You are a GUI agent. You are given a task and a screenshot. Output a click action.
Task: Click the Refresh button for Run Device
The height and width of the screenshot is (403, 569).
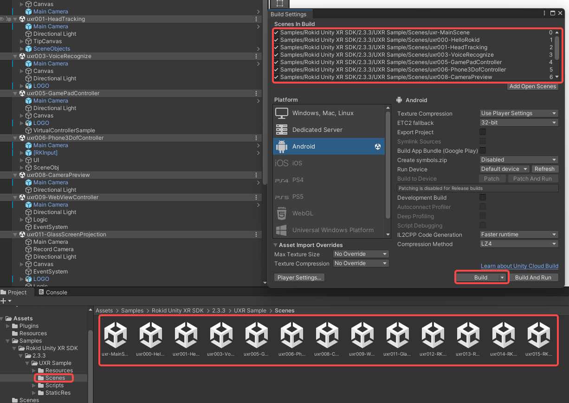544,169
